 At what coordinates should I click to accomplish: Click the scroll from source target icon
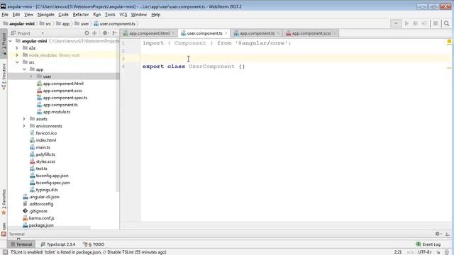(87, 33)
